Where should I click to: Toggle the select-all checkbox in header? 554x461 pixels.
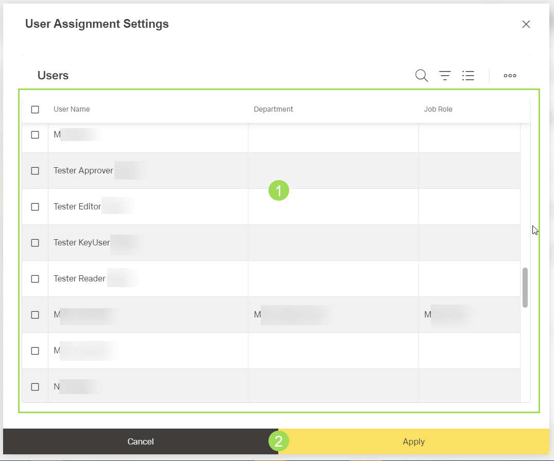click(35, 109)
